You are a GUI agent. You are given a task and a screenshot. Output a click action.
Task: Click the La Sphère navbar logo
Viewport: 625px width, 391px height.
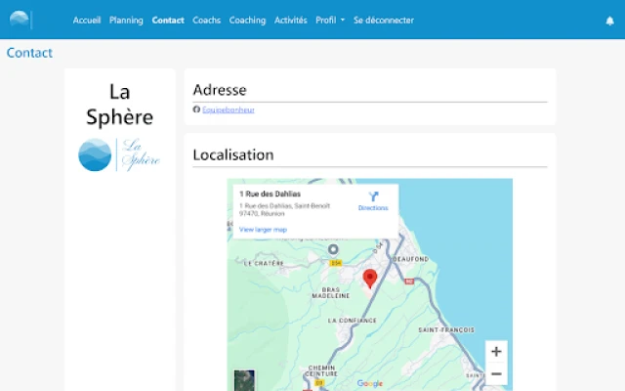coord(21,20)
